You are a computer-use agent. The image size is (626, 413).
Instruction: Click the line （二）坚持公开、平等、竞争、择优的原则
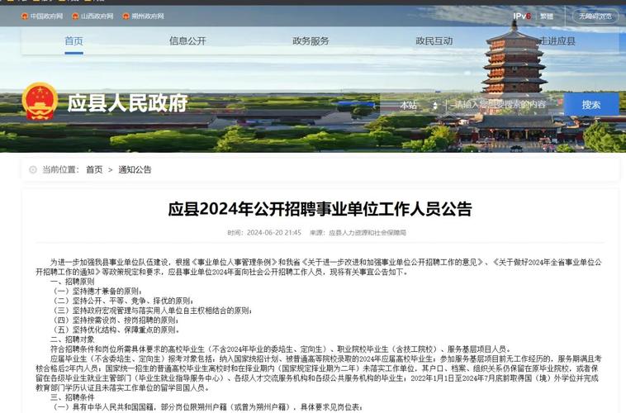pos(121,301)
